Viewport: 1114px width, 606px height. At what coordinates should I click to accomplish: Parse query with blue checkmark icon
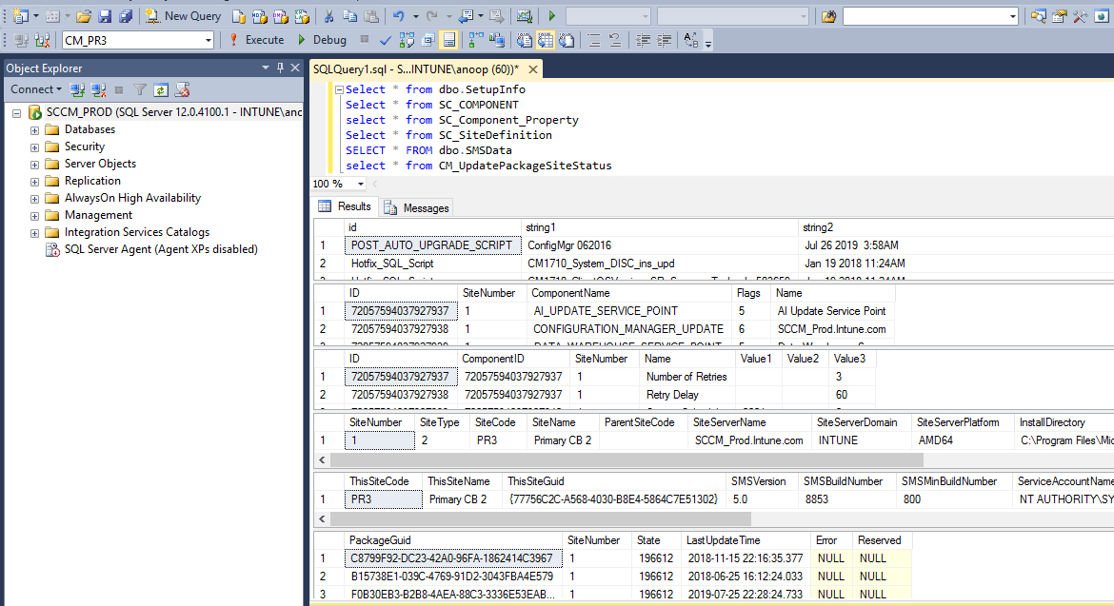point(385,41)
